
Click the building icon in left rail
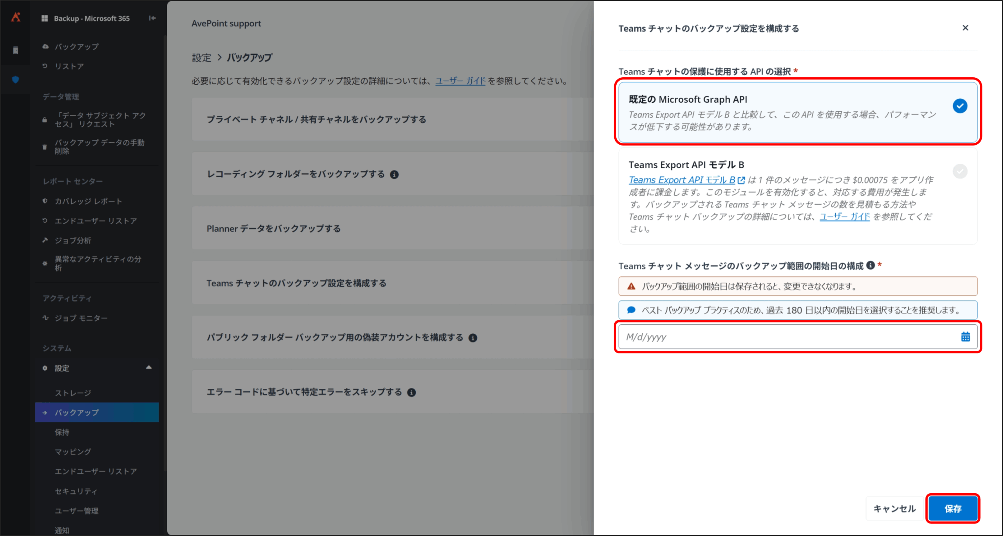click(x=16, y=50)
